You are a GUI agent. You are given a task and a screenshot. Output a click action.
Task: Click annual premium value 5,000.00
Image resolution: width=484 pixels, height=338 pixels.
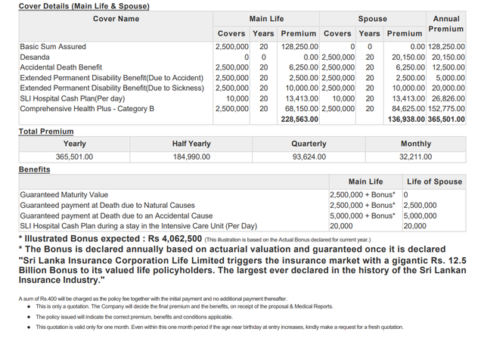pyautogui.click(x=451, y=78)
